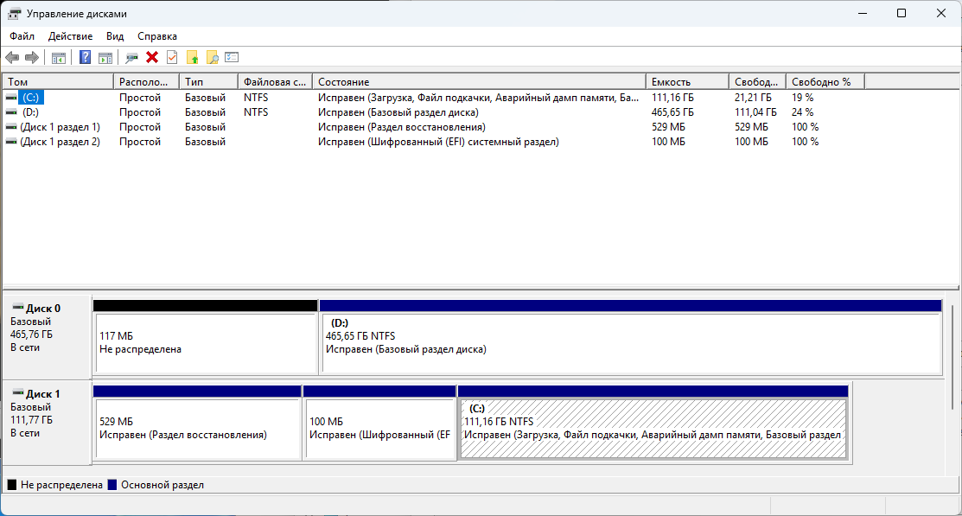962x516 pixels.
Task: Open the Действие menu
Action: 71,36
